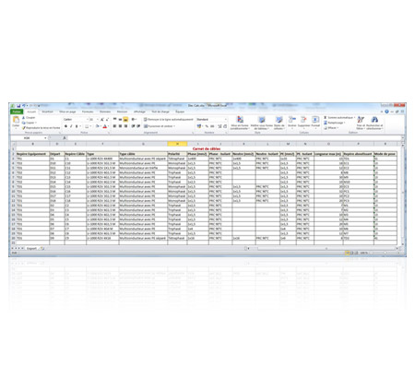Open the cell styles gallery icon
Viewport: 415px width, 378px height.
pyautogui.click(x=279, y=123)
